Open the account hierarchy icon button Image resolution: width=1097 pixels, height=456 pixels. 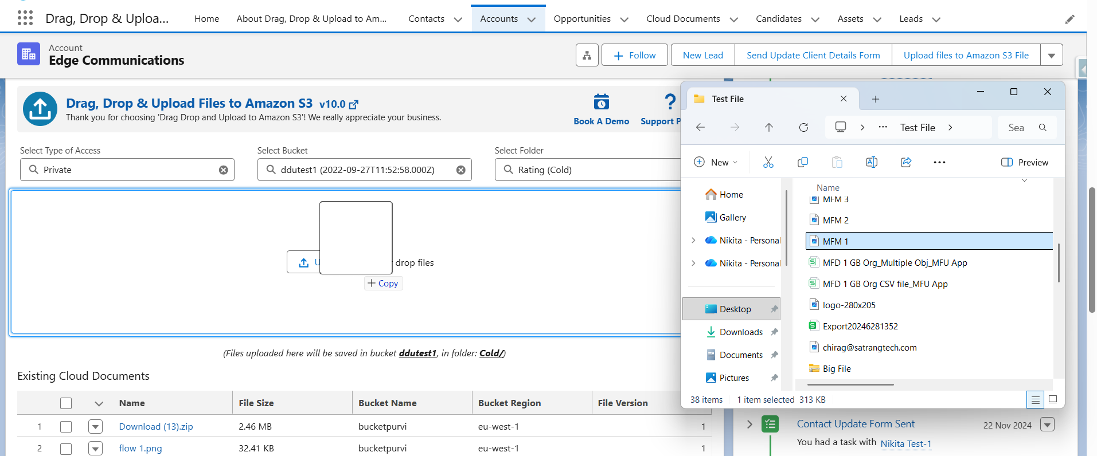click(x=587, y=55)
